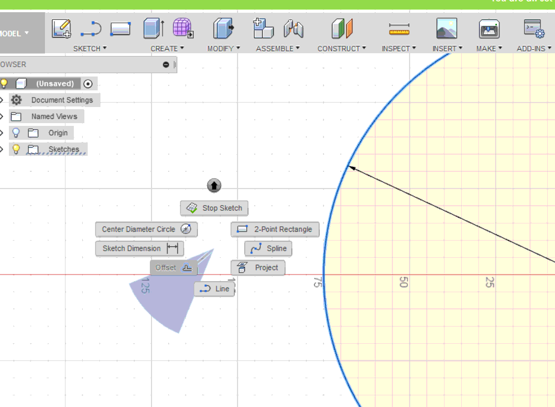Select the Center Diameter Circle tool
Image resolution: width=555 pixels, height=407 pixels.
[146, 229]
